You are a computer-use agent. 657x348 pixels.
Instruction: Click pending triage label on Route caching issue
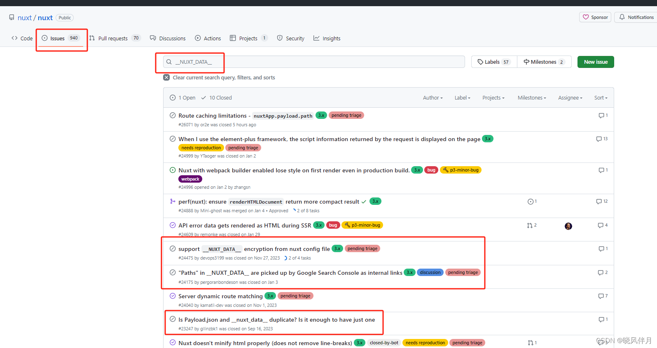(346, 115)
